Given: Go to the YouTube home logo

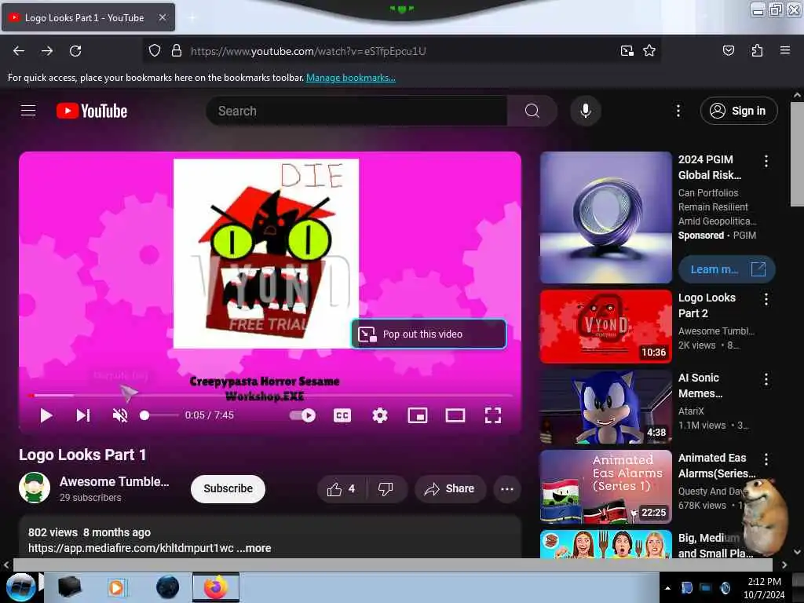Looking at the screenshot, I should coord(92,111).
